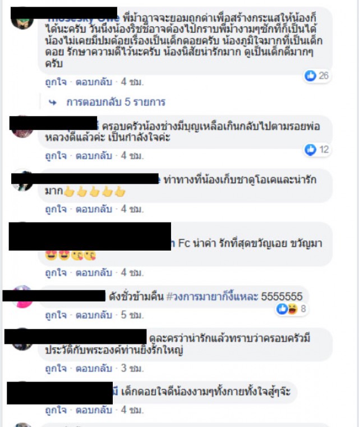Like the Fc น่าค่า comment
Viewport: 359px width, 427px height.
coord(56,272)
